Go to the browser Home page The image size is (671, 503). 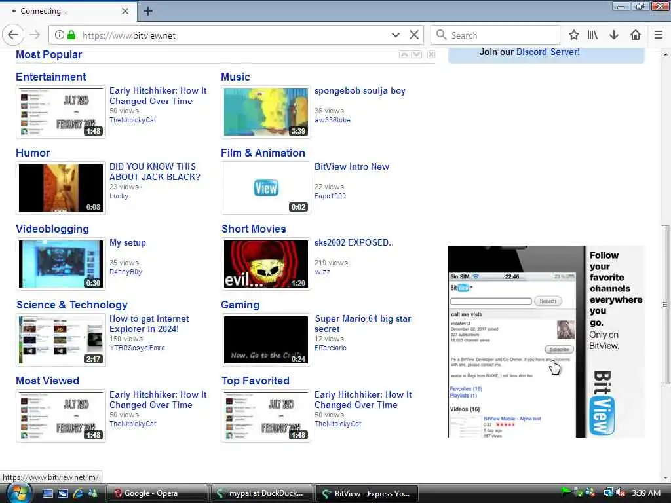pyautogui.click(x=636, y=35)
